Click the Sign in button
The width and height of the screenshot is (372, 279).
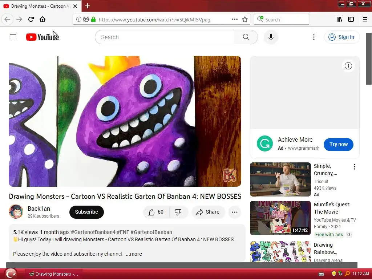[342, 37]
